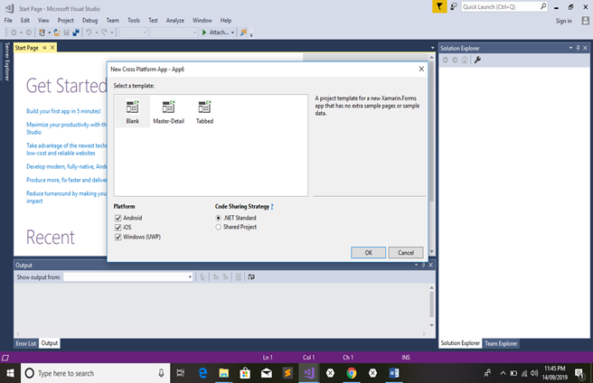This screenshot has width=593, height=383.
Task: Open Microsoft Edge from the taskbar
Action: point(203,373)
